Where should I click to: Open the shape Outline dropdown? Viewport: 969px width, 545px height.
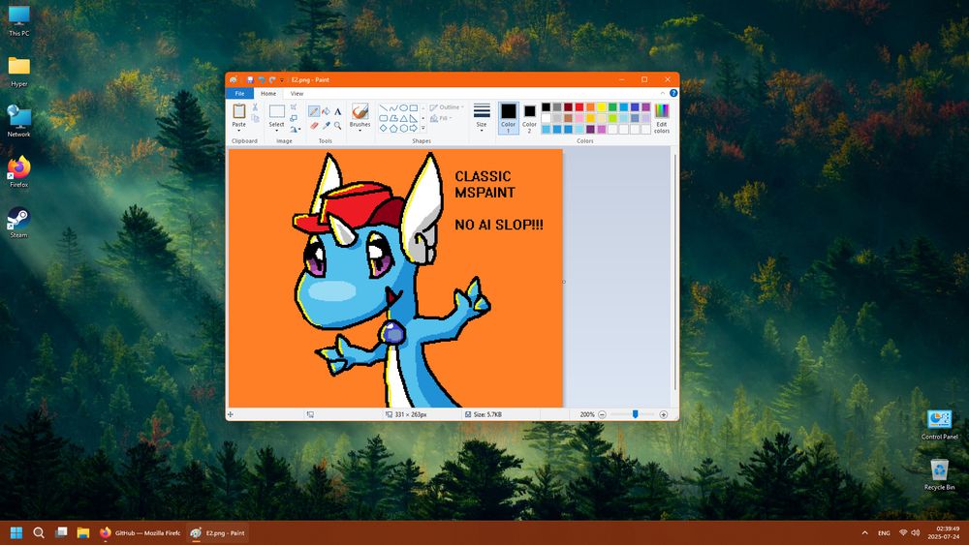click(447, 107)
